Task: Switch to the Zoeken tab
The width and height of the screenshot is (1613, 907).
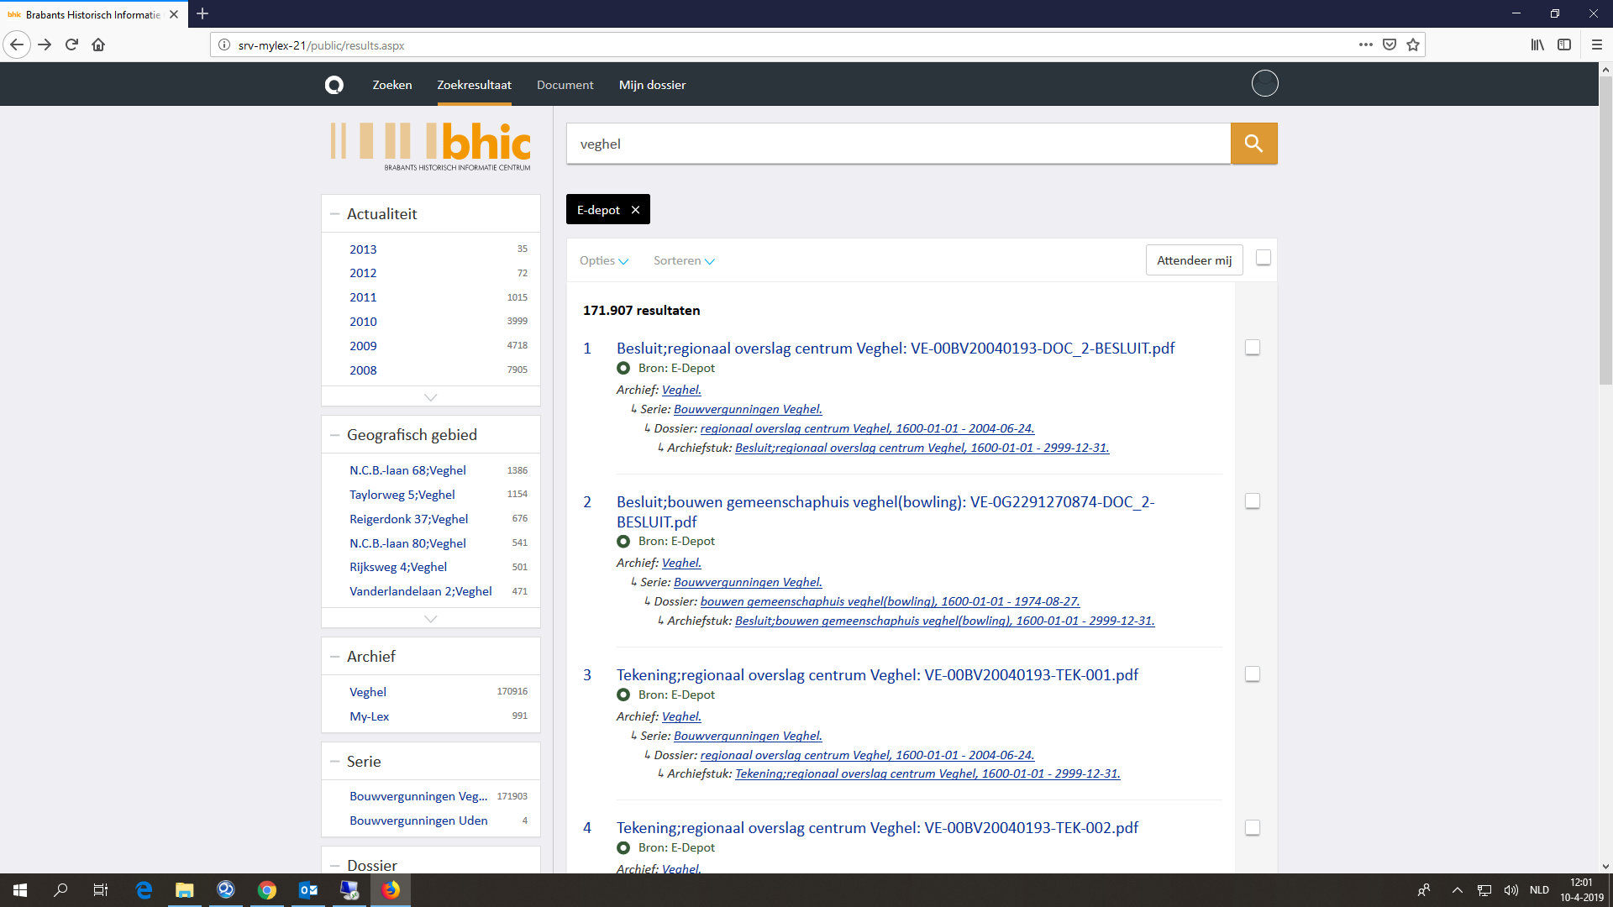Action: click(391, 85)
